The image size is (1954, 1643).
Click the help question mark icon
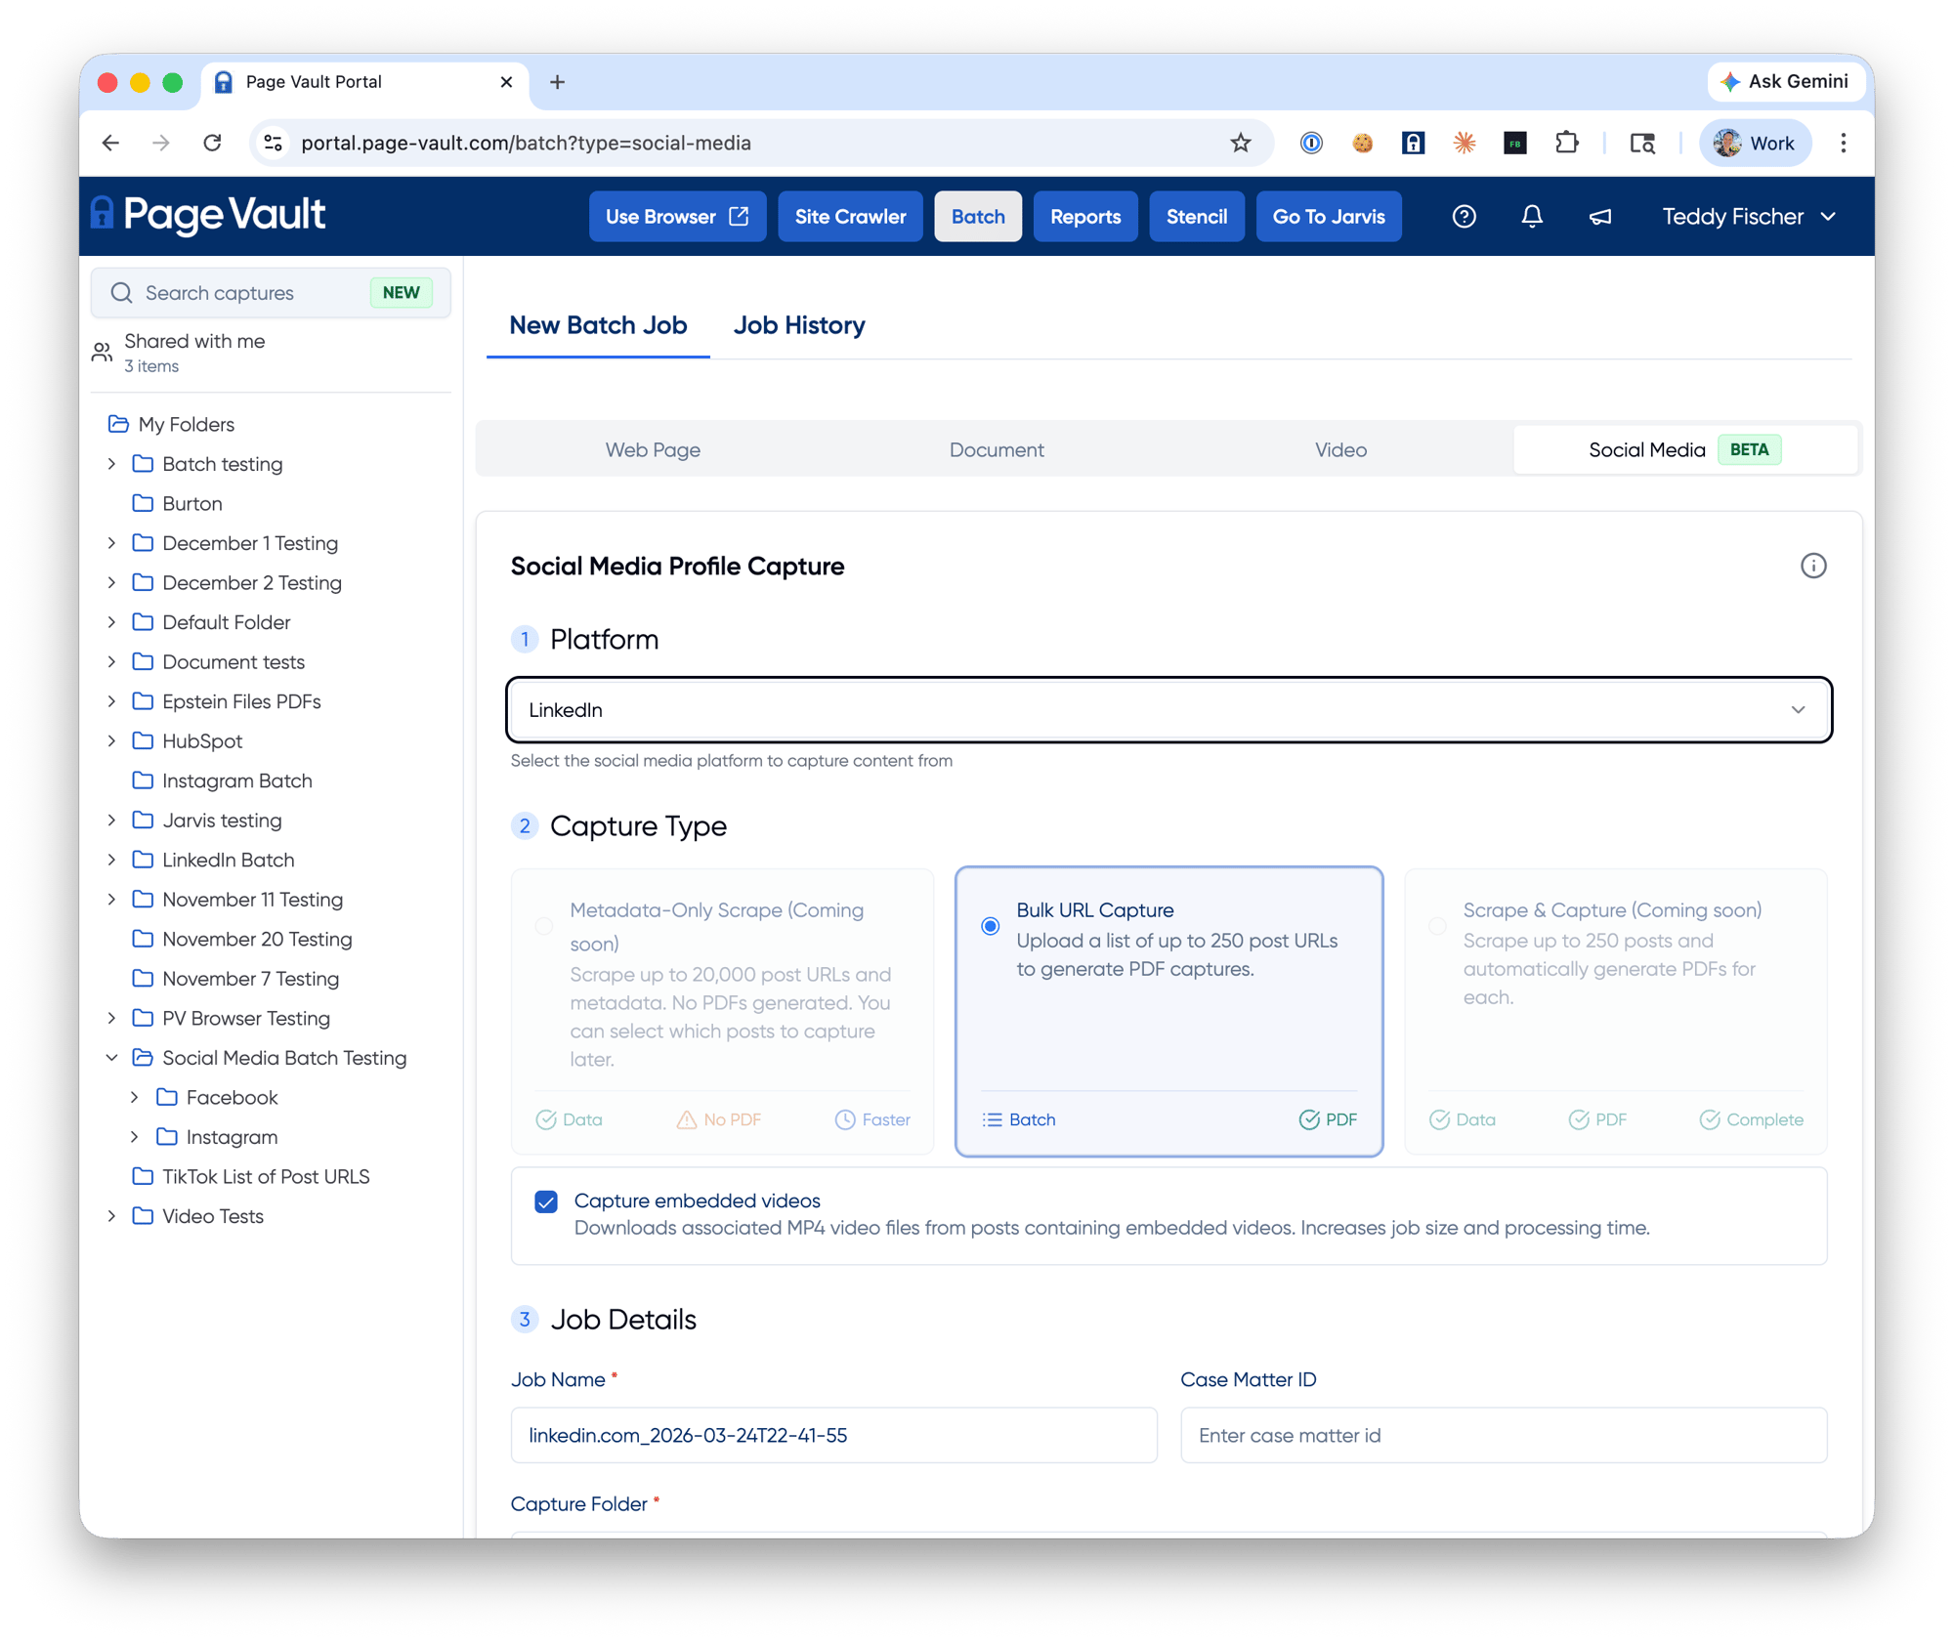click(1463, 217)
